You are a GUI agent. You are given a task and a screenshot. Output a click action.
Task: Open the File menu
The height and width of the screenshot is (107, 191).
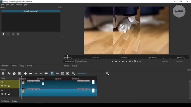pyautogui.click(x=3, y=5)
